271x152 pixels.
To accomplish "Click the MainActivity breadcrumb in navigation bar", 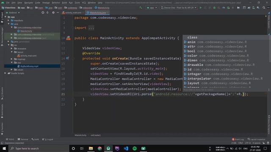I will coord(102,8).
